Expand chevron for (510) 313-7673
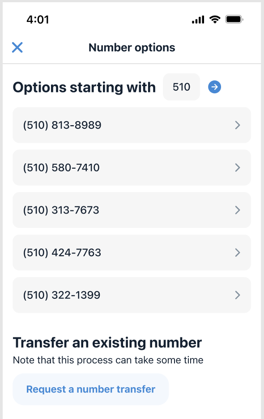The height and width of the screenshot is (419, 264). (238, 210)
